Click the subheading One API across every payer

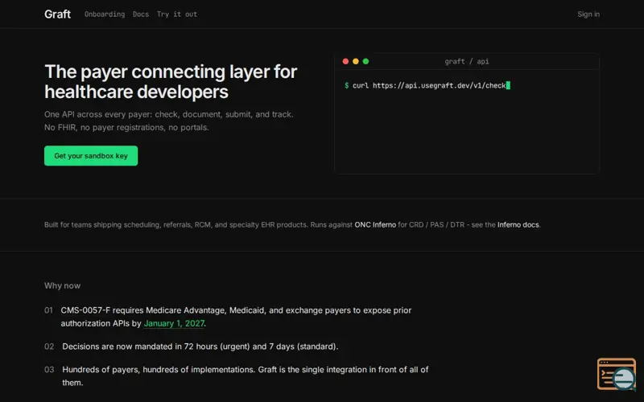pyautogui.click(x=169, y=114)
